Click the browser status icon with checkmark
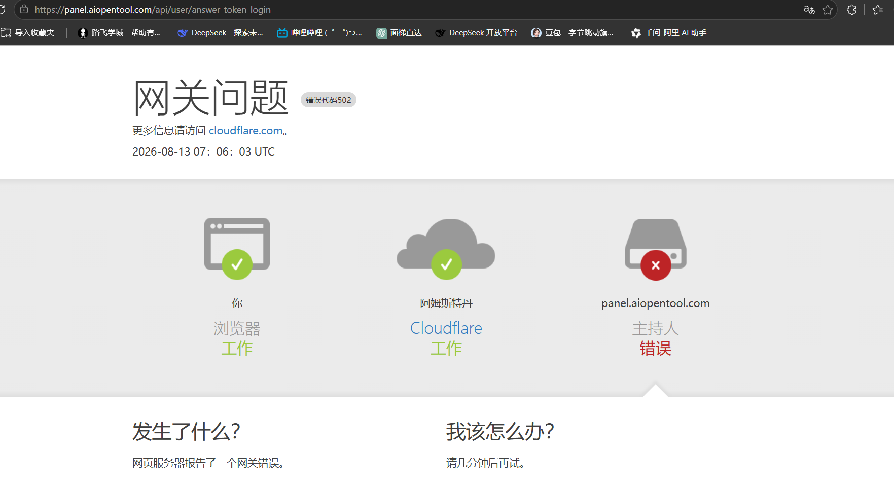The height and width of the screenshot is (498, 894). coord(237,248)
